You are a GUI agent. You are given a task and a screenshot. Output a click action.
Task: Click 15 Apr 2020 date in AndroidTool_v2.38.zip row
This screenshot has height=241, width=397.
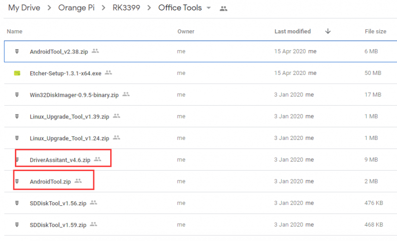click(290, 52)
